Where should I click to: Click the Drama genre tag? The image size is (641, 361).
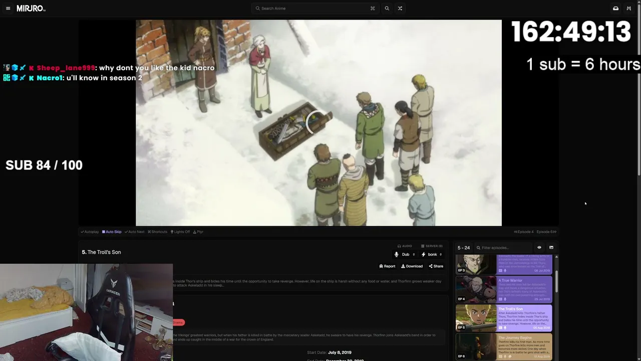[x=178, y=322]
